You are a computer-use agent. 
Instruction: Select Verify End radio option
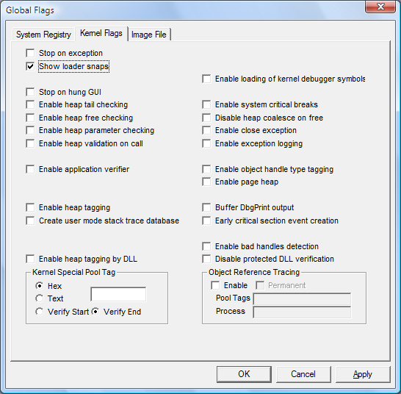point(95,312)
